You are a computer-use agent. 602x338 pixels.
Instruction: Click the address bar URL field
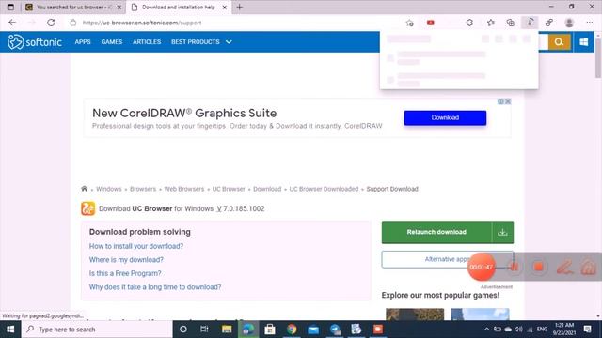click(238, 23)
